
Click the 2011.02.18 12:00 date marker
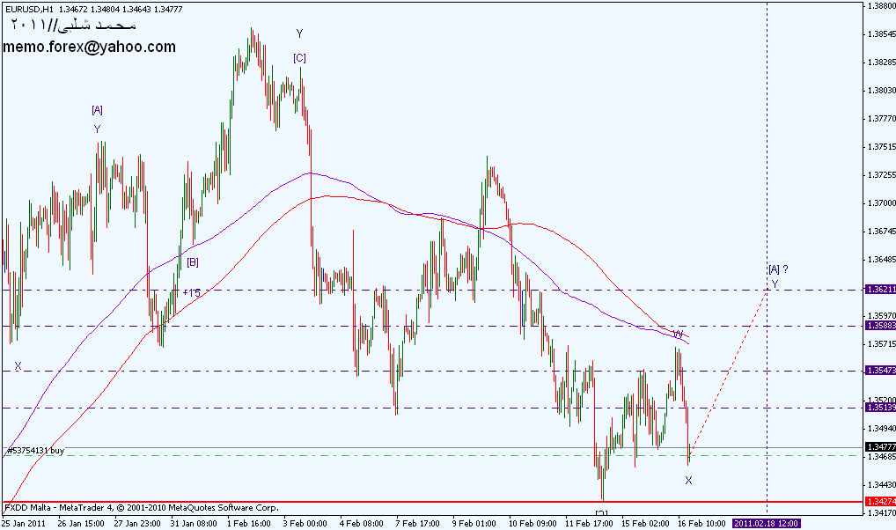[766, 523]
